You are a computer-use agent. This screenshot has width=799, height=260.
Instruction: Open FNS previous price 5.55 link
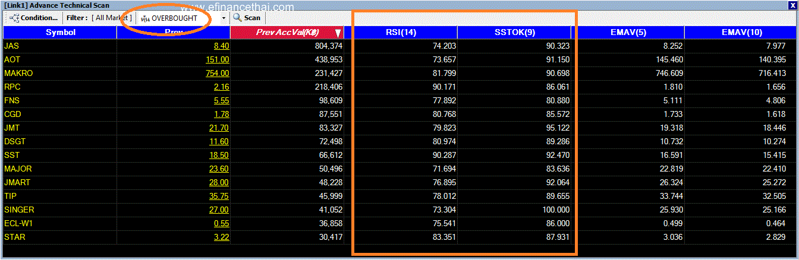[x=221, y=100]
